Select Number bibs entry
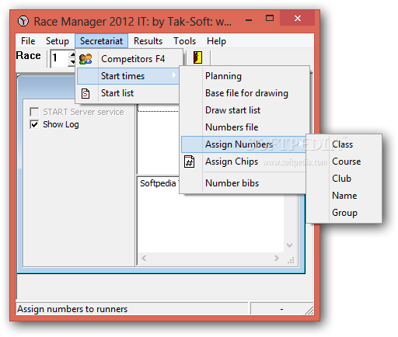This screenshot has height=337, width=398. click(243, 183)
